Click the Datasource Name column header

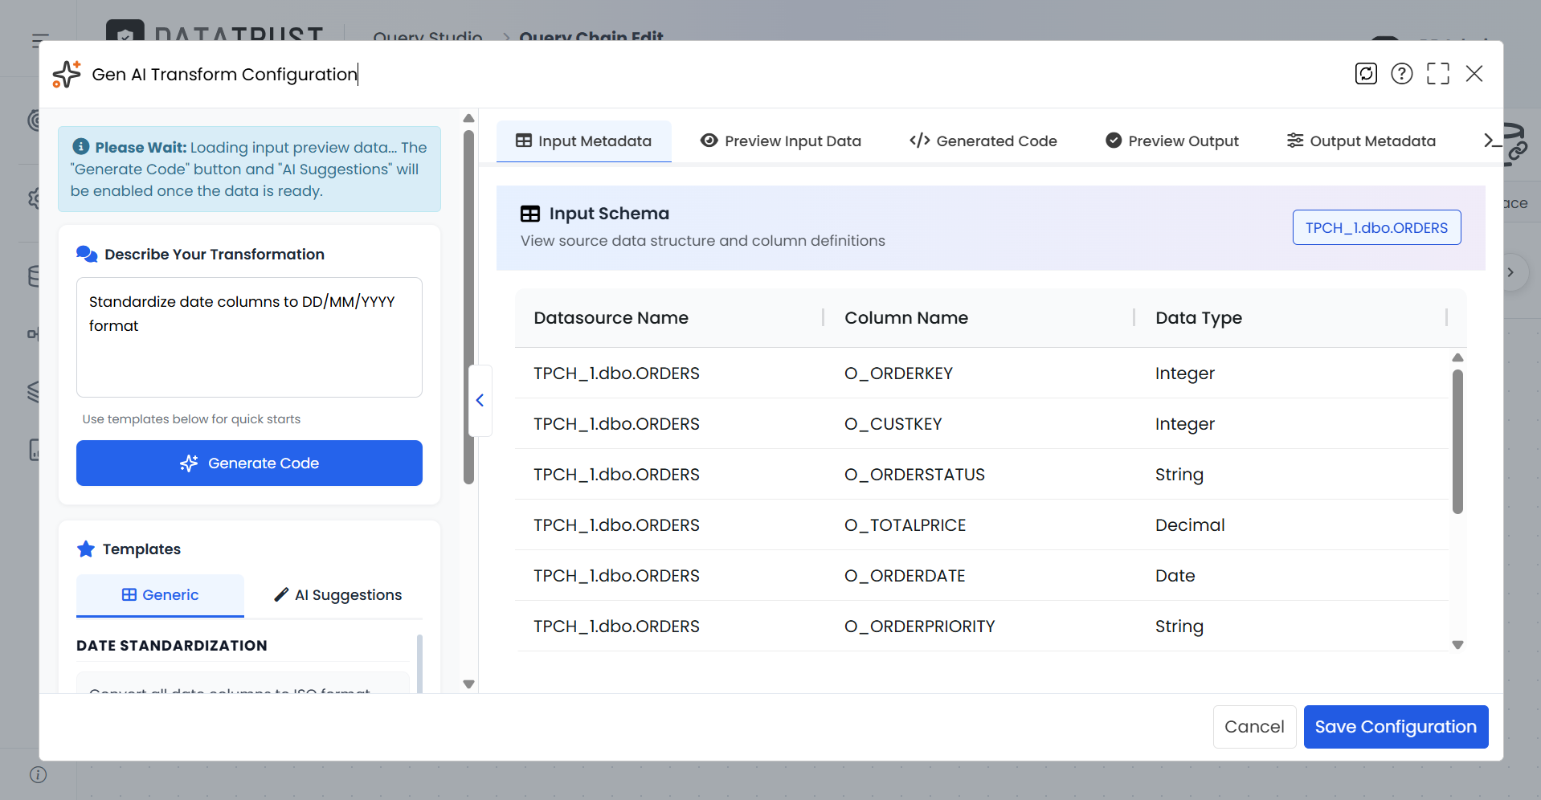pos(611,318)
